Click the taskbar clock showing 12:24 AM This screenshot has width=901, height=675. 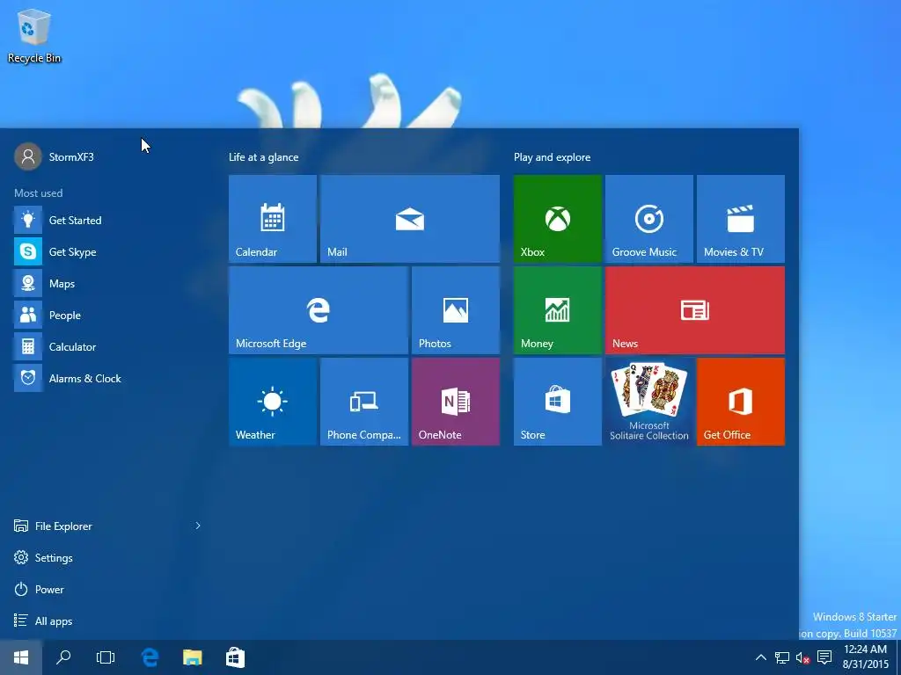866,657
